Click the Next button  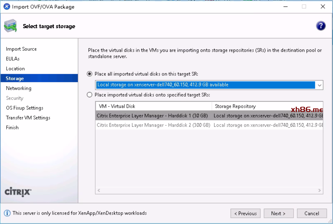[278, 214]
